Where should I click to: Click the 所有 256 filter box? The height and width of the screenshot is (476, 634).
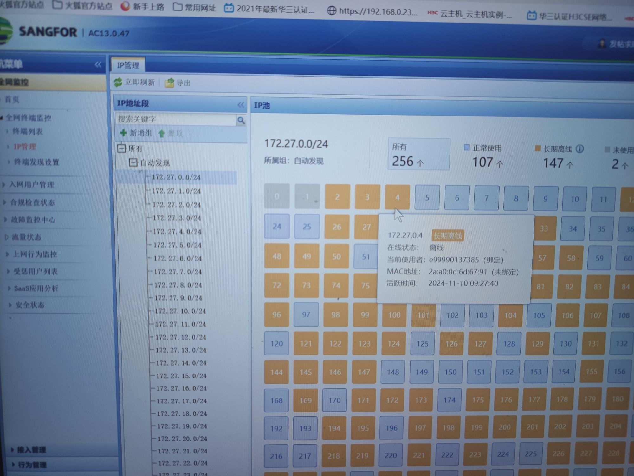(x=419, y=154)
